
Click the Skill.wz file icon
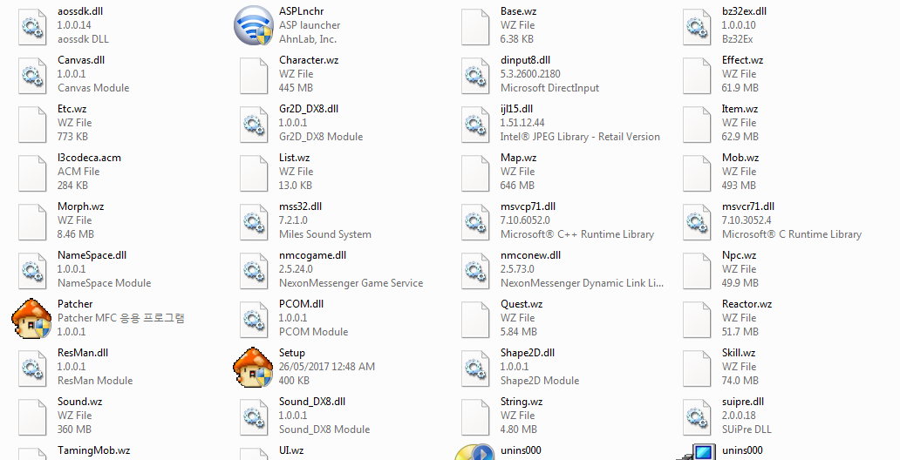coord(697,367)
